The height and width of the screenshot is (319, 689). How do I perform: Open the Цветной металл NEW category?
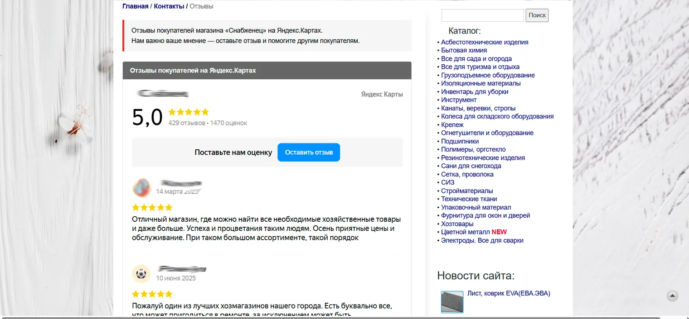pyautogui.click(x=474, y=232)
